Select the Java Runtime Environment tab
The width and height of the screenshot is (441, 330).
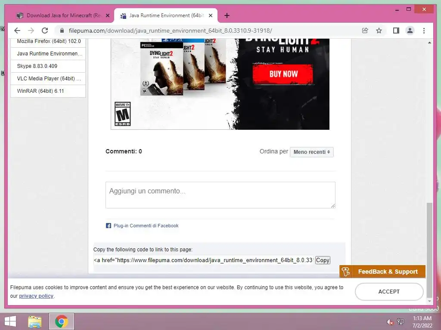point(166,16)
